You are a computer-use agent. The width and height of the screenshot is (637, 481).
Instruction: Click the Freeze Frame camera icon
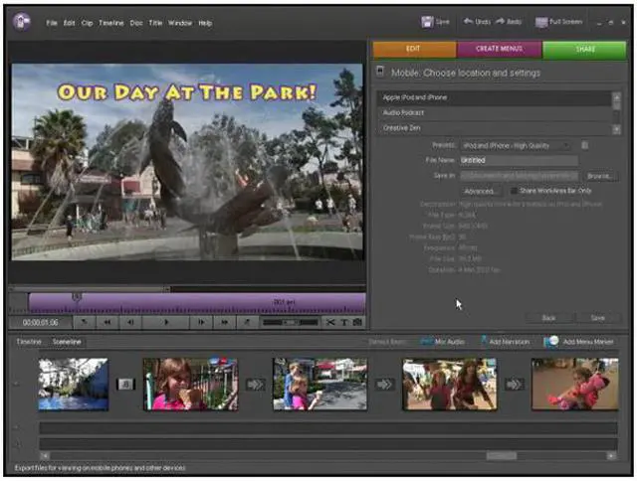(357, 322)
